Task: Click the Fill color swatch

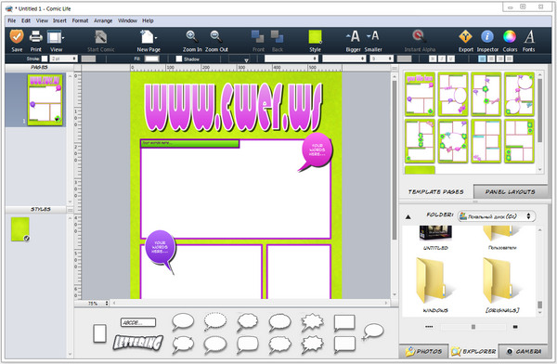Action: pos(151,58)
